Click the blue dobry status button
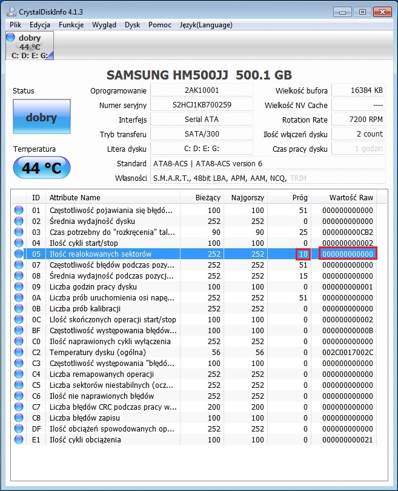 42,117
